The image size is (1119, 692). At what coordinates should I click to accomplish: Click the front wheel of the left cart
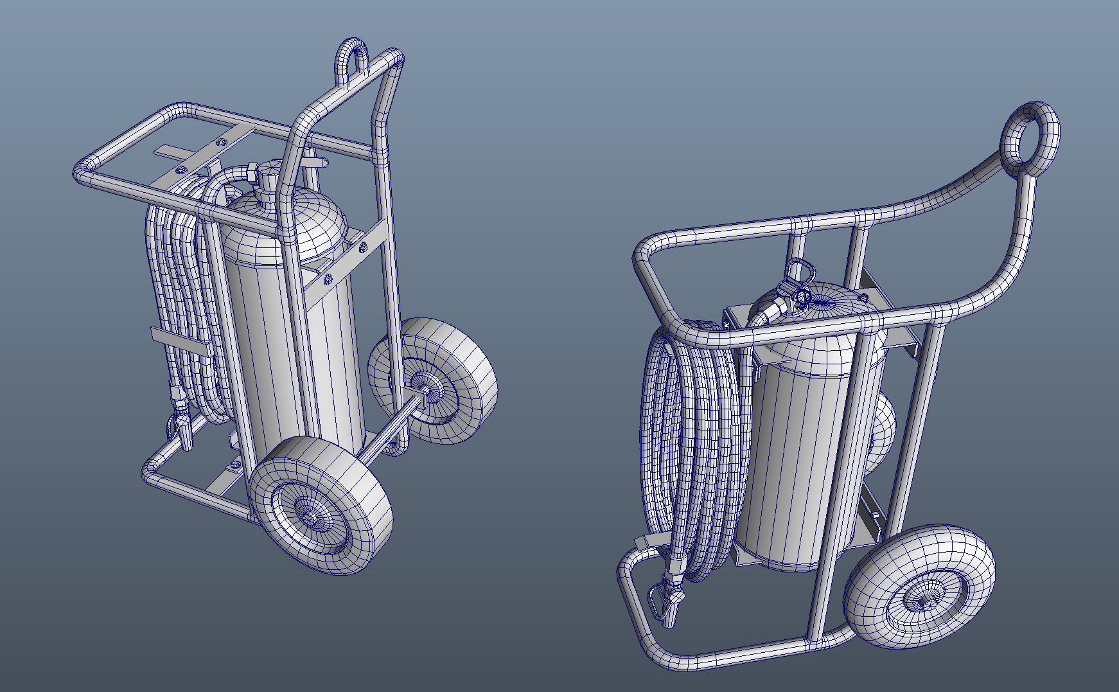coord(321,508)
